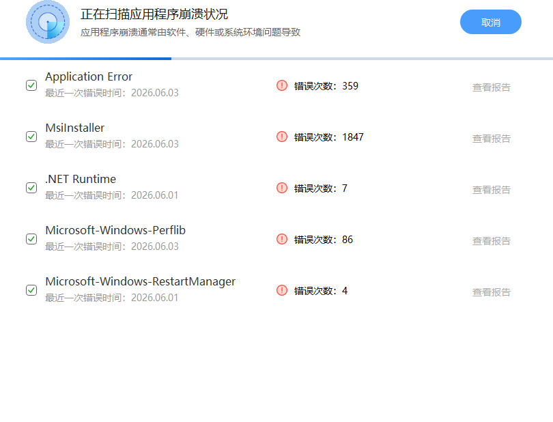Toggle the .NET Runtime checkbox
Image resolution: width=553 pixels, height=422 pixels.
coord(31,188)
